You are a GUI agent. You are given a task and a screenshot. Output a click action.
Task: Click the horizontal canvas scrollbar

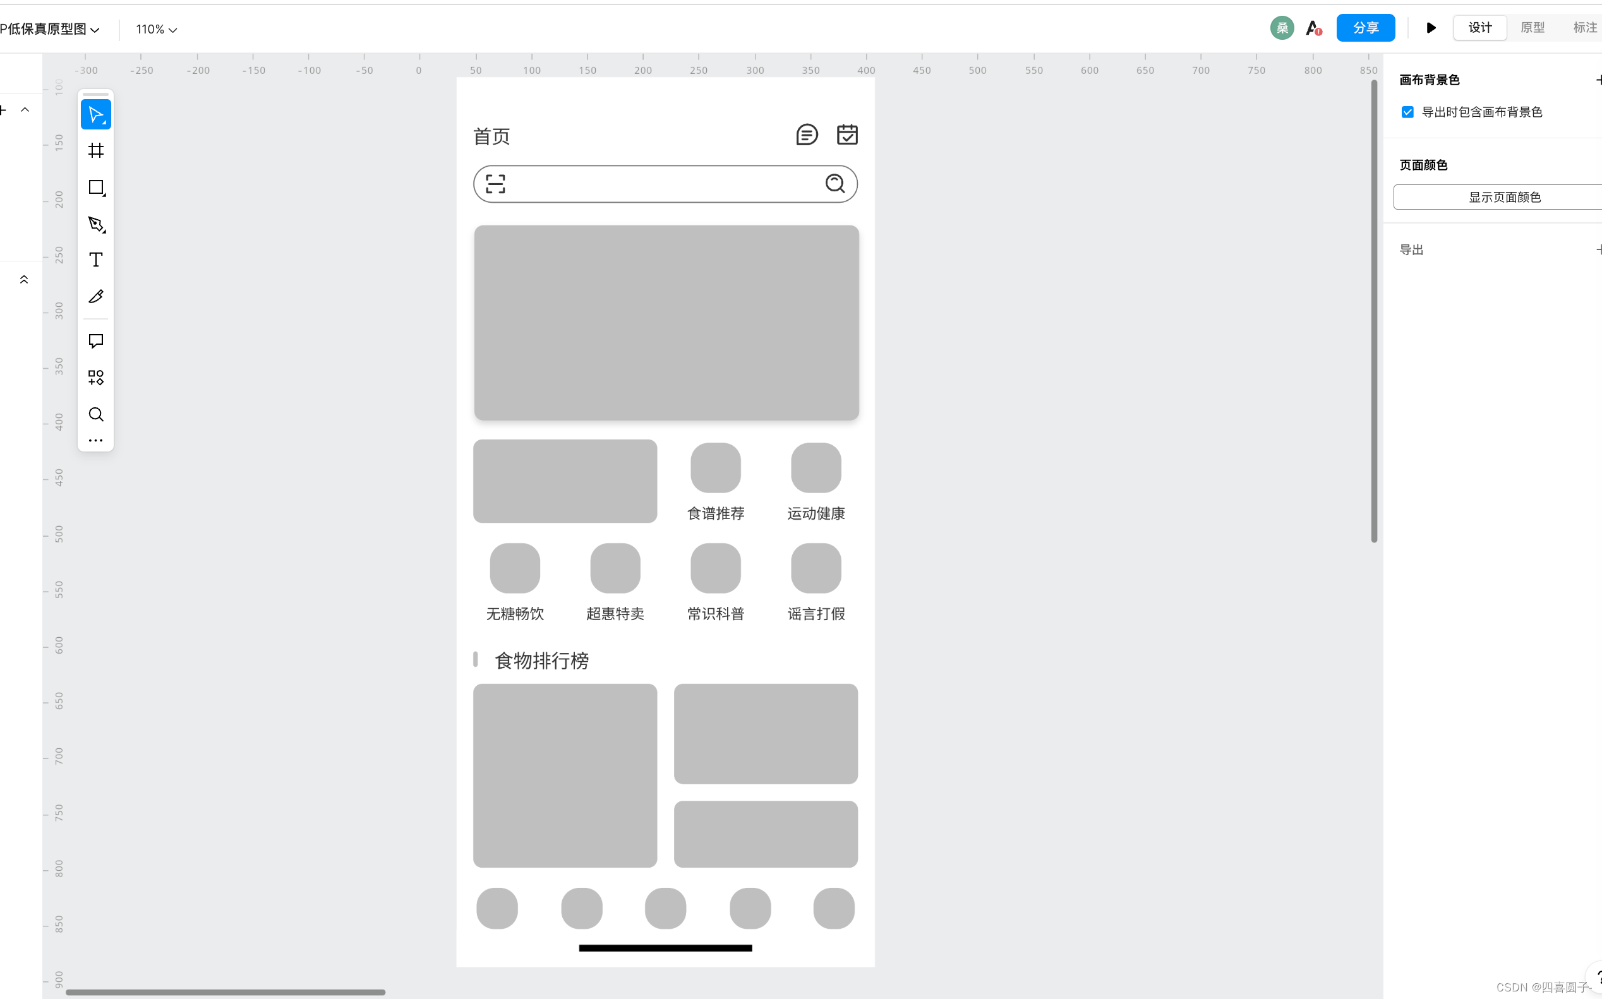click(x=225, y=991)
